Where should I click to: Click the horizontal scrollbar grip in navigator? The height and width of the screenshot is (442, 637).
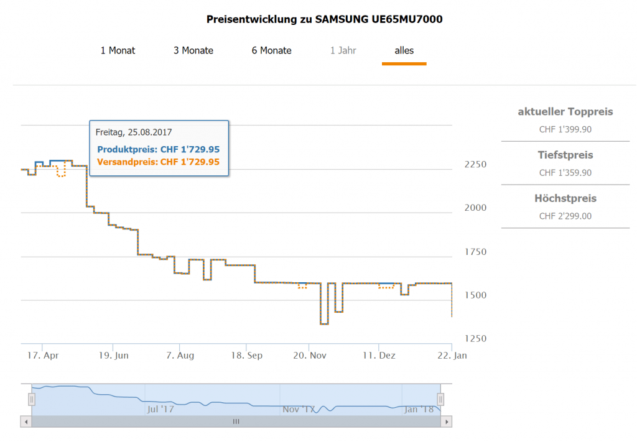236,421
